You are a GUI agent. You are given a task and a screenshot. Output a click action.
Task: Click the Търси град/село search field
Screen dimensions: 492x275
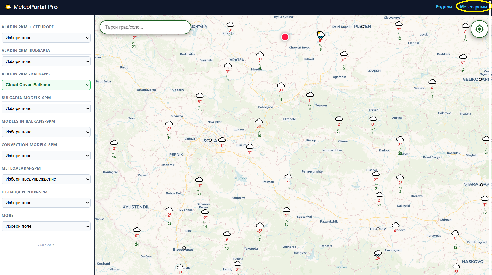click(145, 27)
